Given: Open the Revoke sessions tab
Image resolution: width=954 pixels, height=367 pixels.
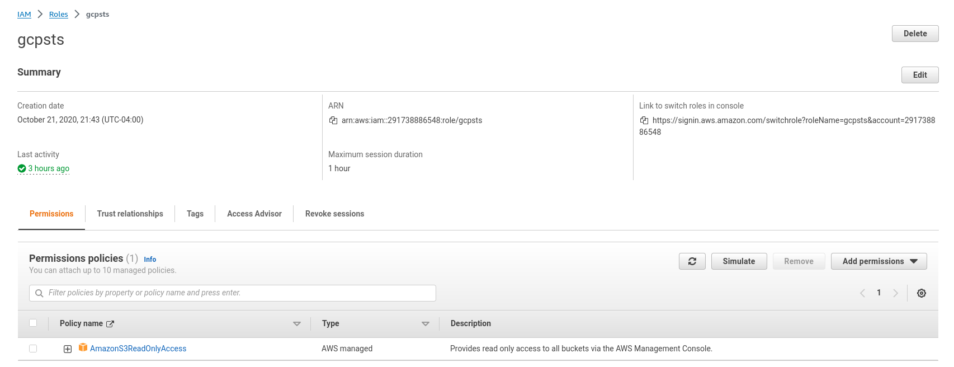Looking at the screenshot, I should pos(334,214).
